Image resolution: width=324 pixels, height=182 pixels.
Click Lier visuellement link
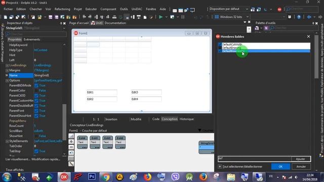(x=18, y=159)
